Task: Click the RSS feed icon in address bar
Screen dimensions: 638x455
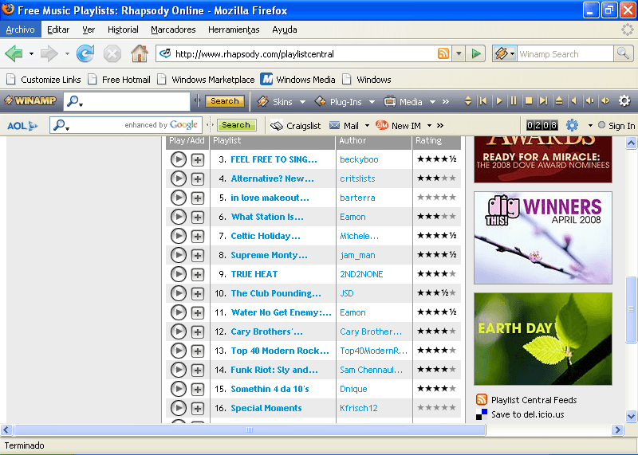Action: (443, 54)
